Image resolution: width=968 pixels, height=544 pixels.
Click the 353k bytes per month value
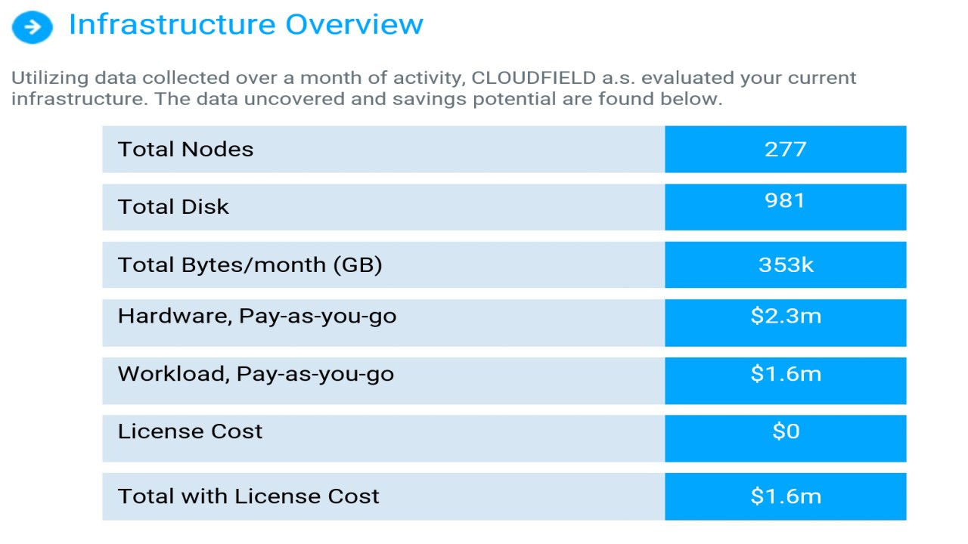tap(785, 265)
